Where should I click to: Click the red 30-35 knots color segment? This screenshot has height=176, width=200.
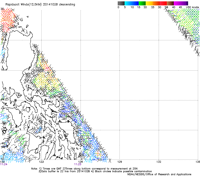(163, 3)
